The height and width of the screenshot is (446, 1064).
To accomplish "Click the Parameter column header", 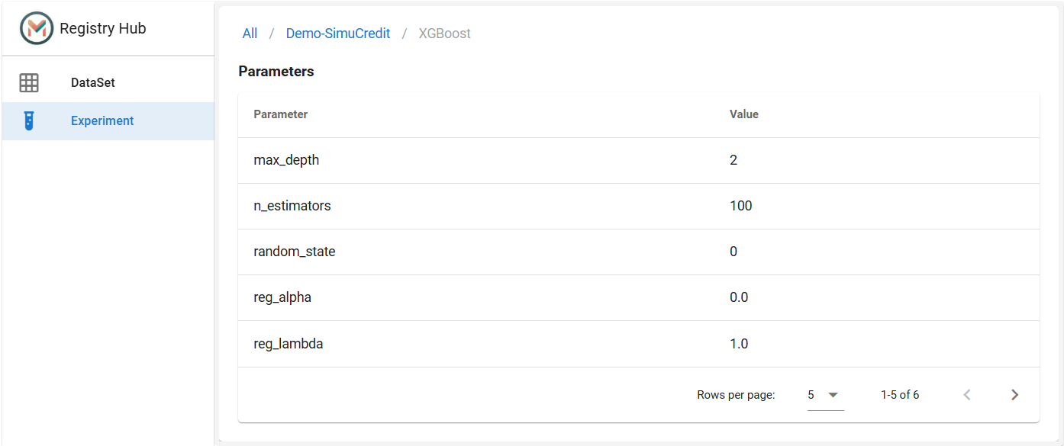I will (281, 114).
